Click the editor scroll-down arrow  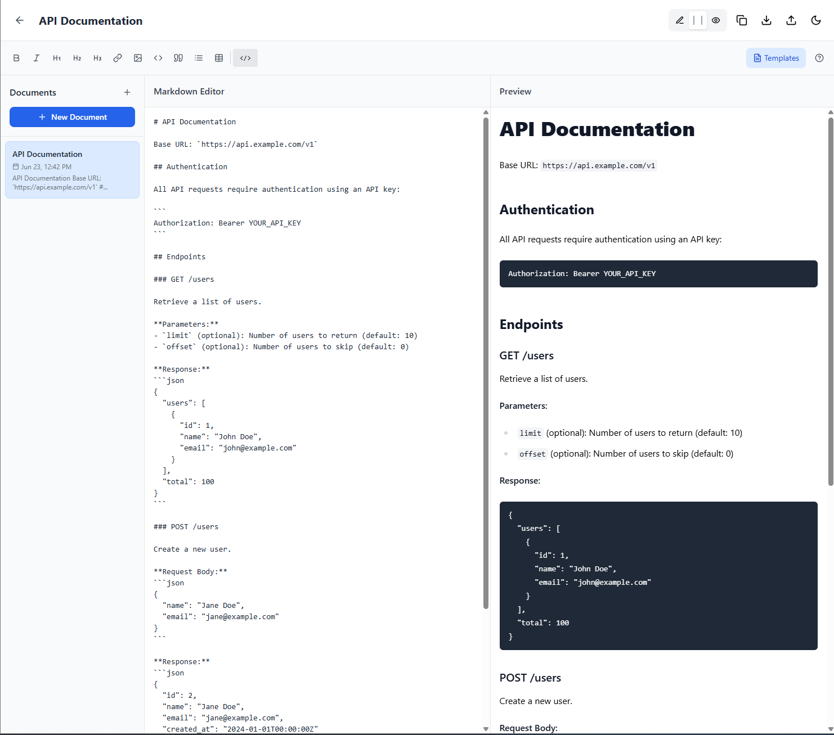click(x=486, y=729)
